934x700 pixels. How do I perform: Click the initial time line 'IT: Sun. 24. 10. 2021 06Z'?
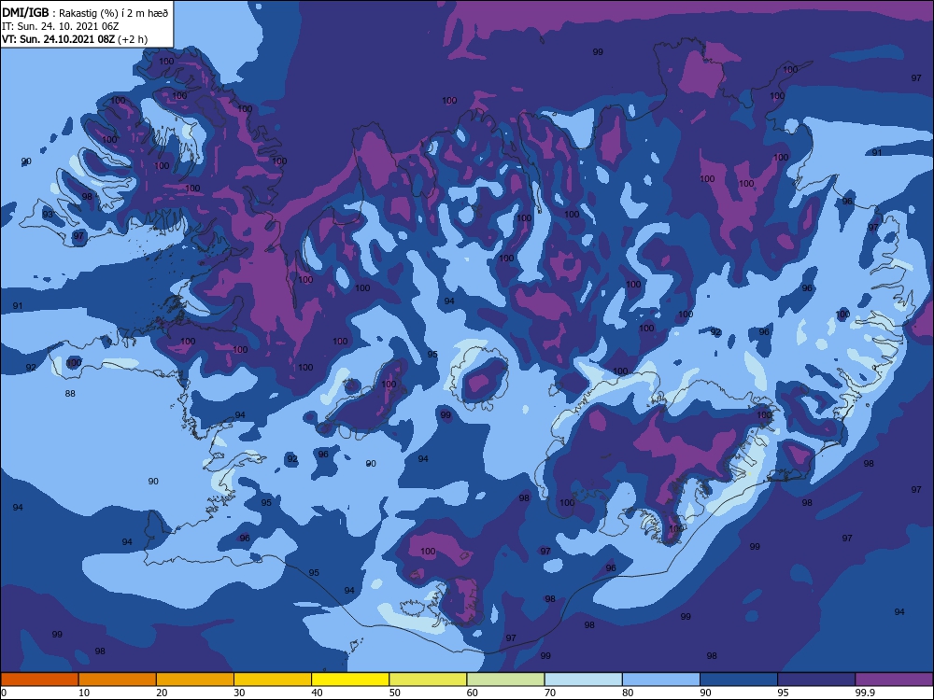click(x=60, y=26)
